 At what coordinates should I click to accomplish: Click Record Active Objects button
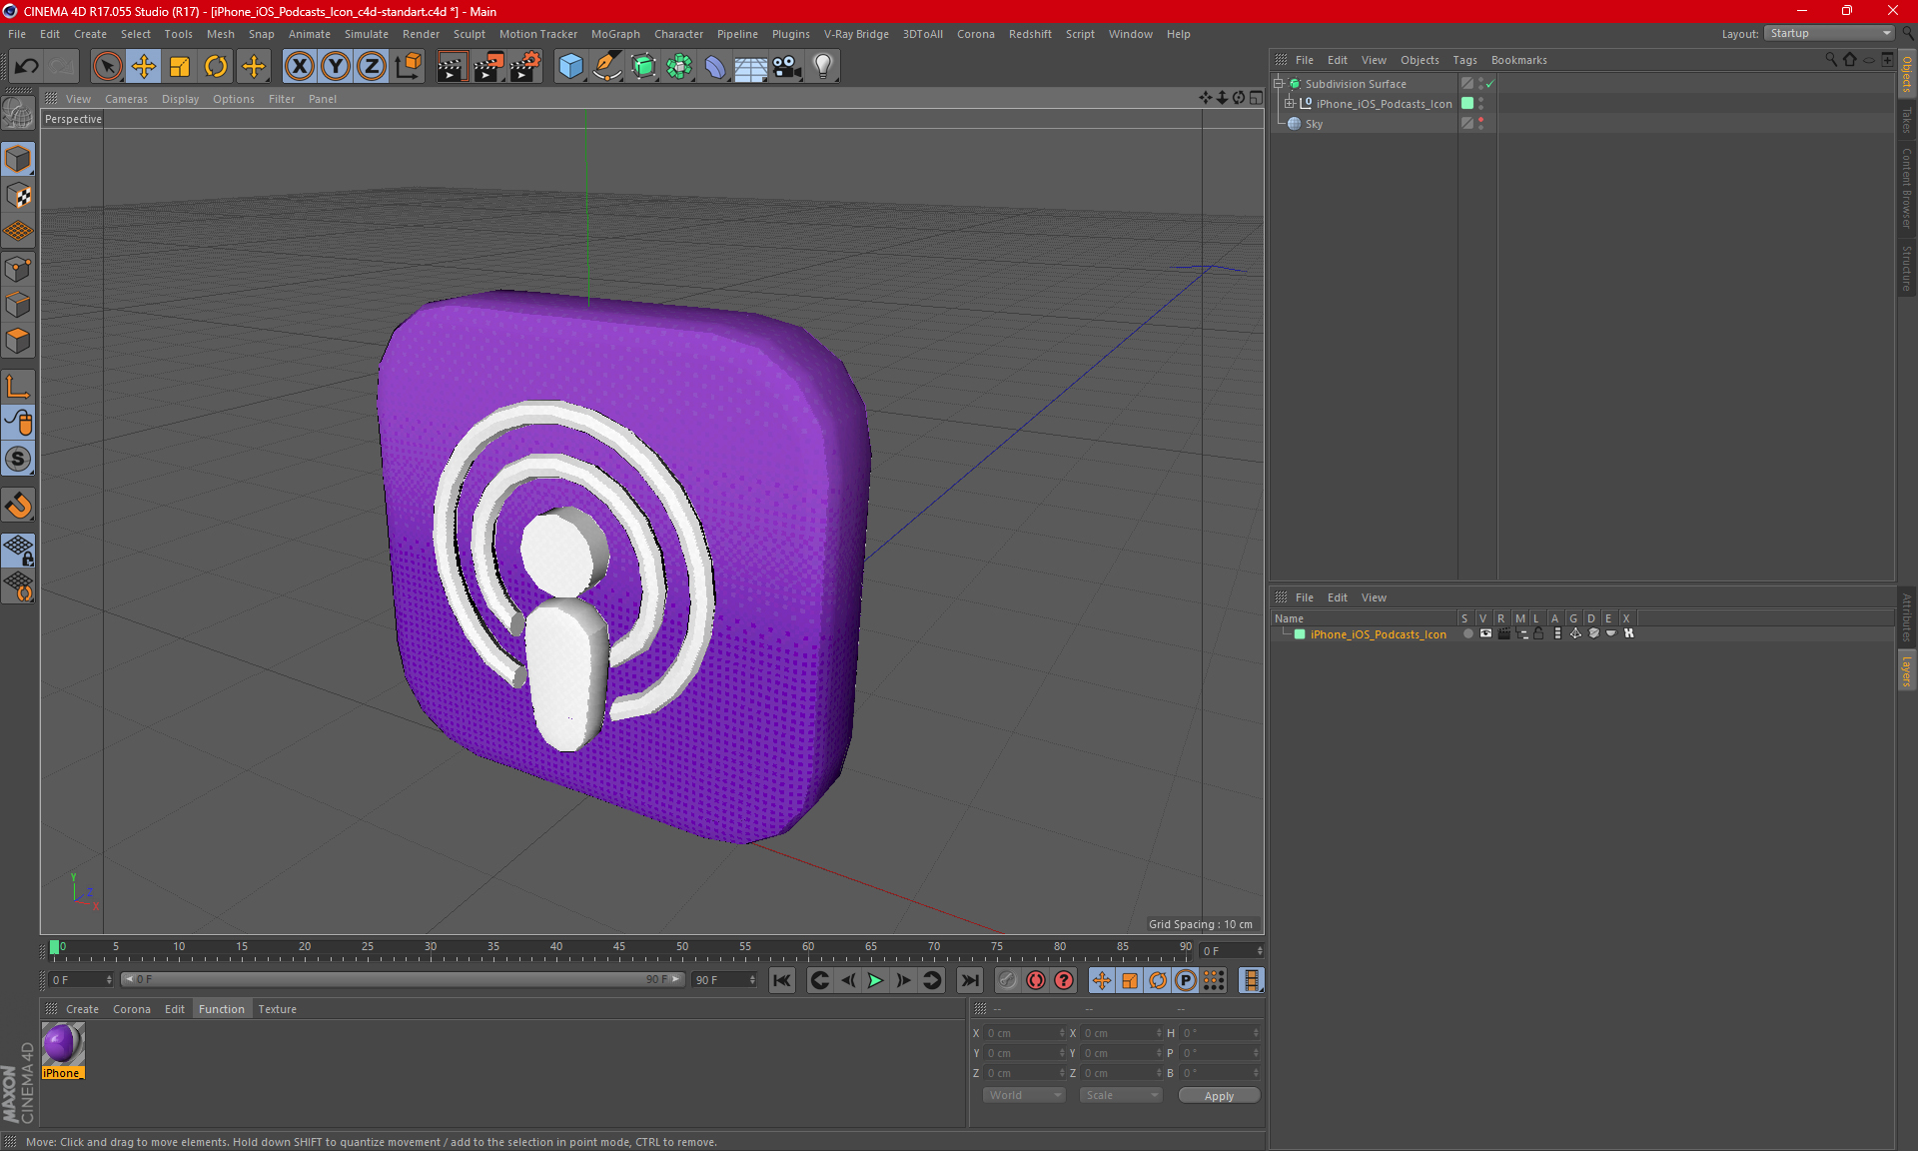[1007, 980]
